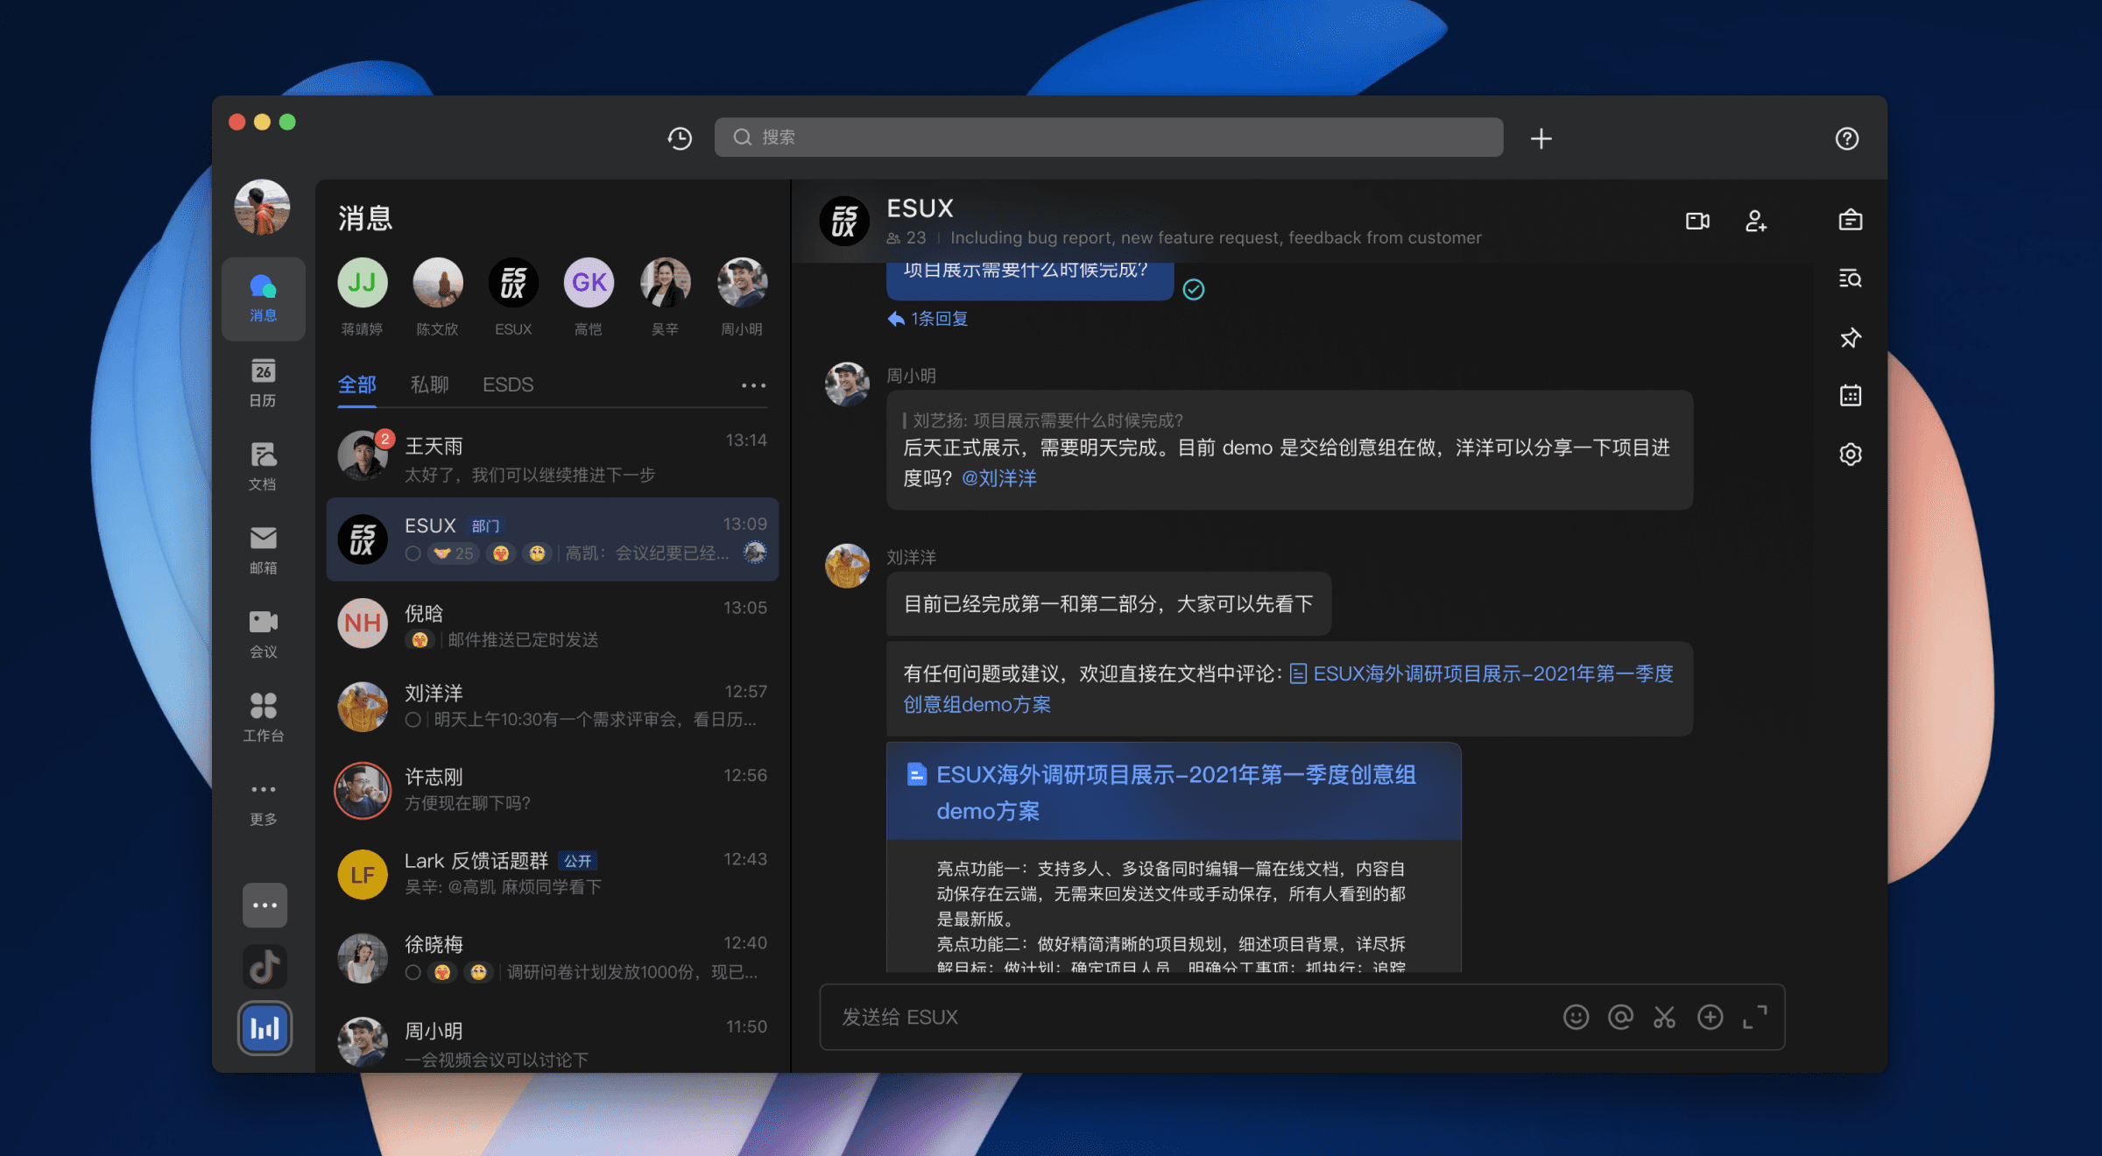Open the 徐晓梅 conversation
This screenshot has height=1156, width=2102.
tap(552, 959)
